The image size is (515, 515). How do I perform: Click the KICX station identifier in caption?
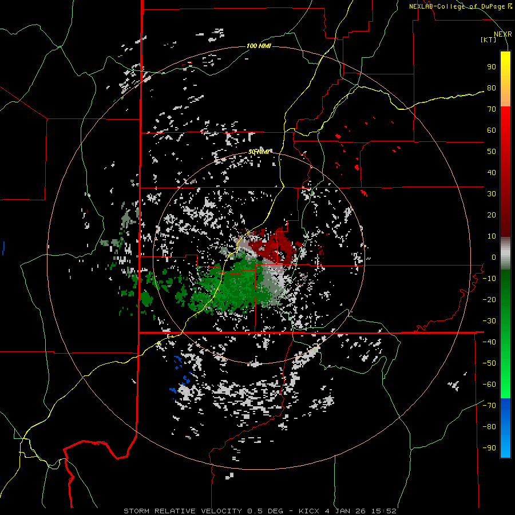[309, 511]
